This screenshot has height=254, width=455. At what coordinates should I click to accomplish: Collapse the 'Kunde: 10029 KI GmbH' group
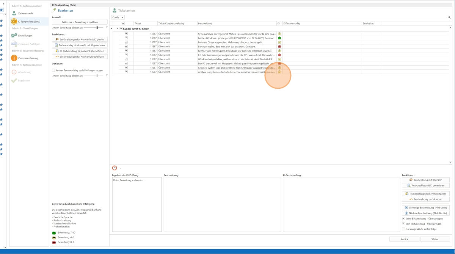(118, 29)
